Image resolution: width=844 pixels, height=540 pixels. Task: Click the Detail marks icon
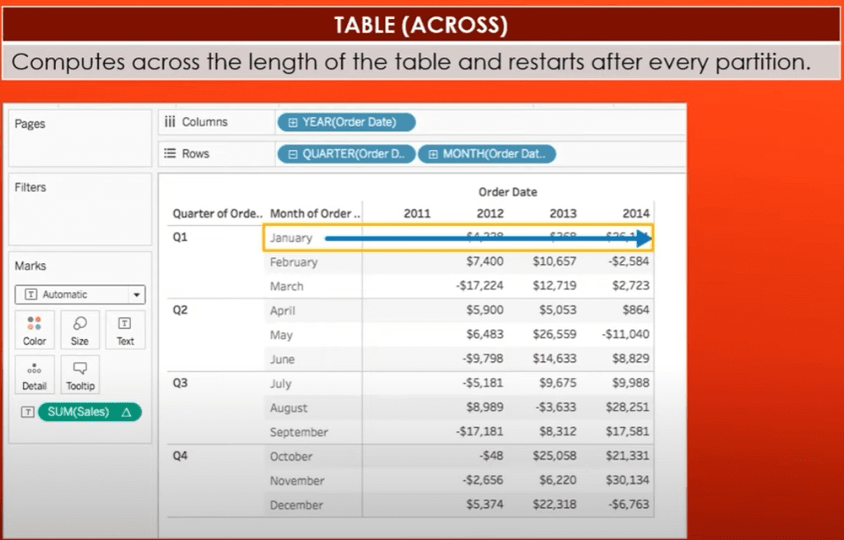tap(35, 374)
